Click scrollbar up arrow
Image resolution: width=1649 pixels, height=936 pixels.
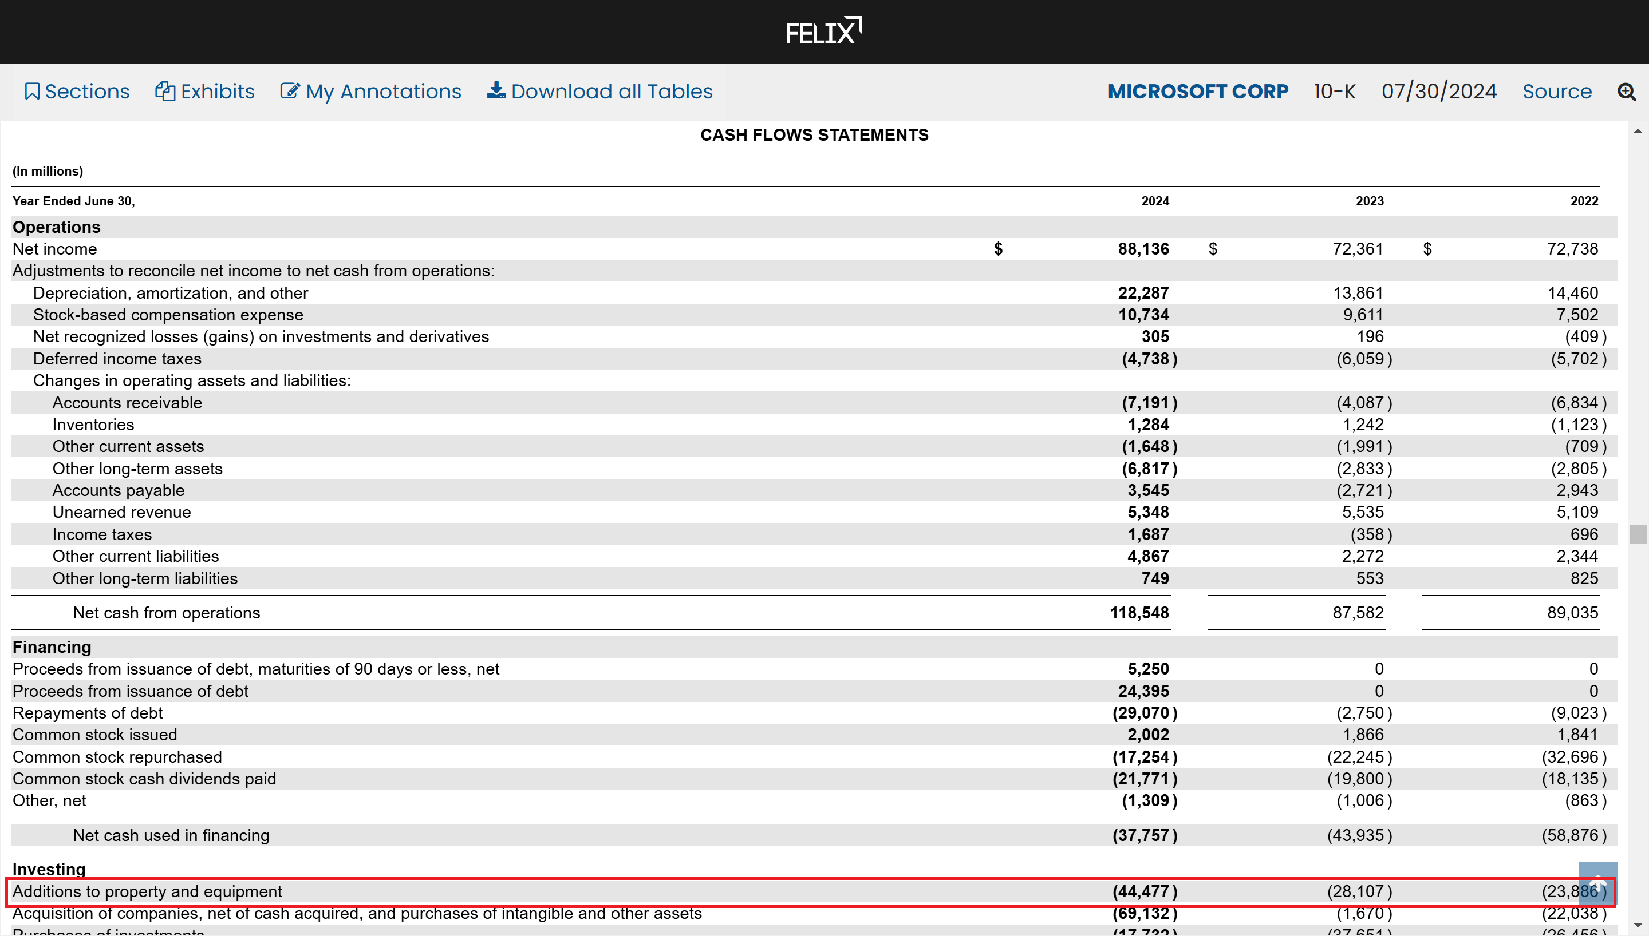click(1638, 131)
